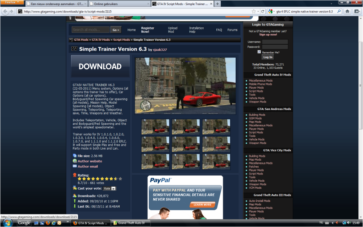Switch to the 'Een nieuw onderwerp aanmaken' tab
This screenshot has width=363, height=227.
tap(56, 4)
